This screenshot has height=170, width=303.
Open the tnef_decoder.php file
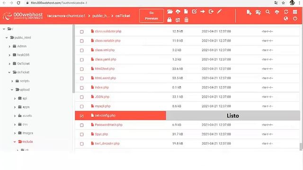click(x=107, y=144)
